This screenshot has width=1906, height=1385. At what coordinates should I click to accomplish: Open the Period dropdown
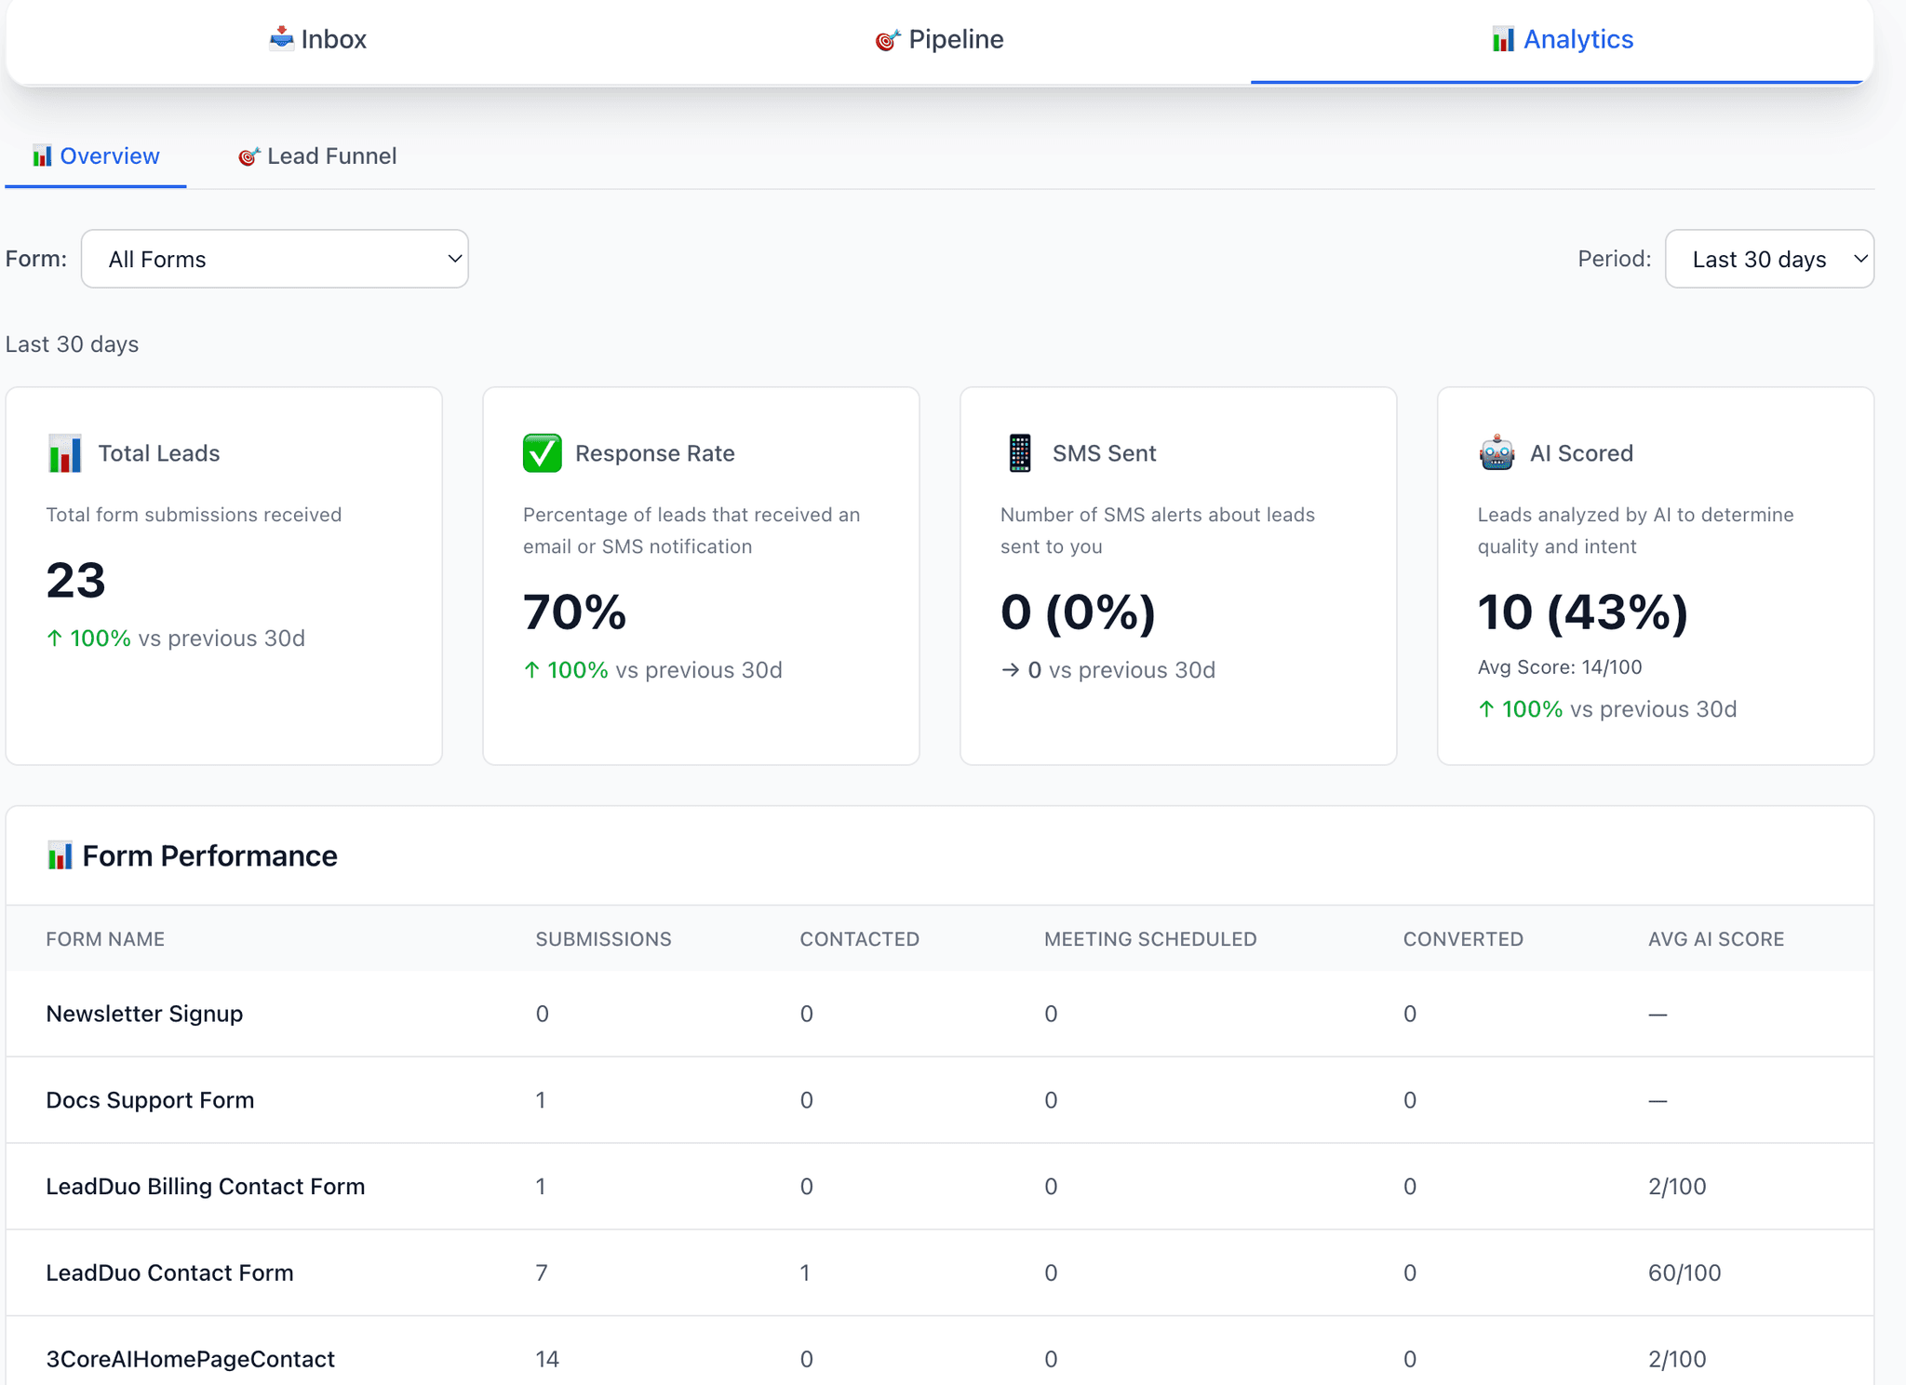(1768, 259)
